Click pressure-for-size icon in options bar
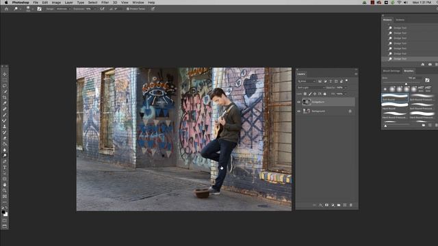This screenshot has width=438, height=246. [153, 9]
